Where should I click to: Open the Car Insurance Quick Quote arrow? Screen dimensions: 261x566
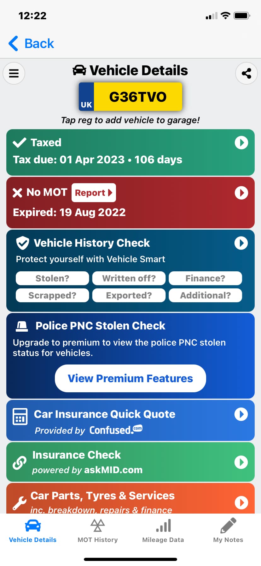click(241, 414)
